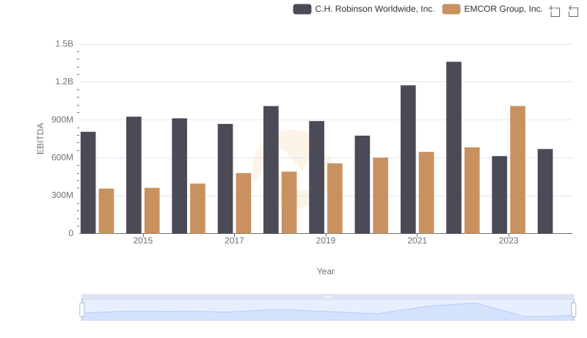The width and height of the screenshot is (587, 338).
Task: Click the 2021 C.H. Robinson bar
Action: pyautogui.click(x=408, y=159)
